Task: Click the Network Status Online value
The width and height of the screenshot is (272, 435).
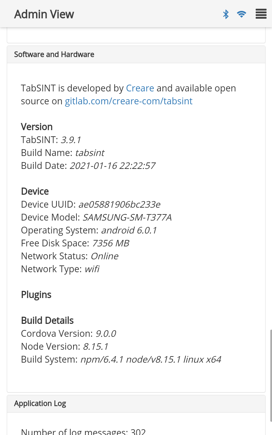Action: 104,256
